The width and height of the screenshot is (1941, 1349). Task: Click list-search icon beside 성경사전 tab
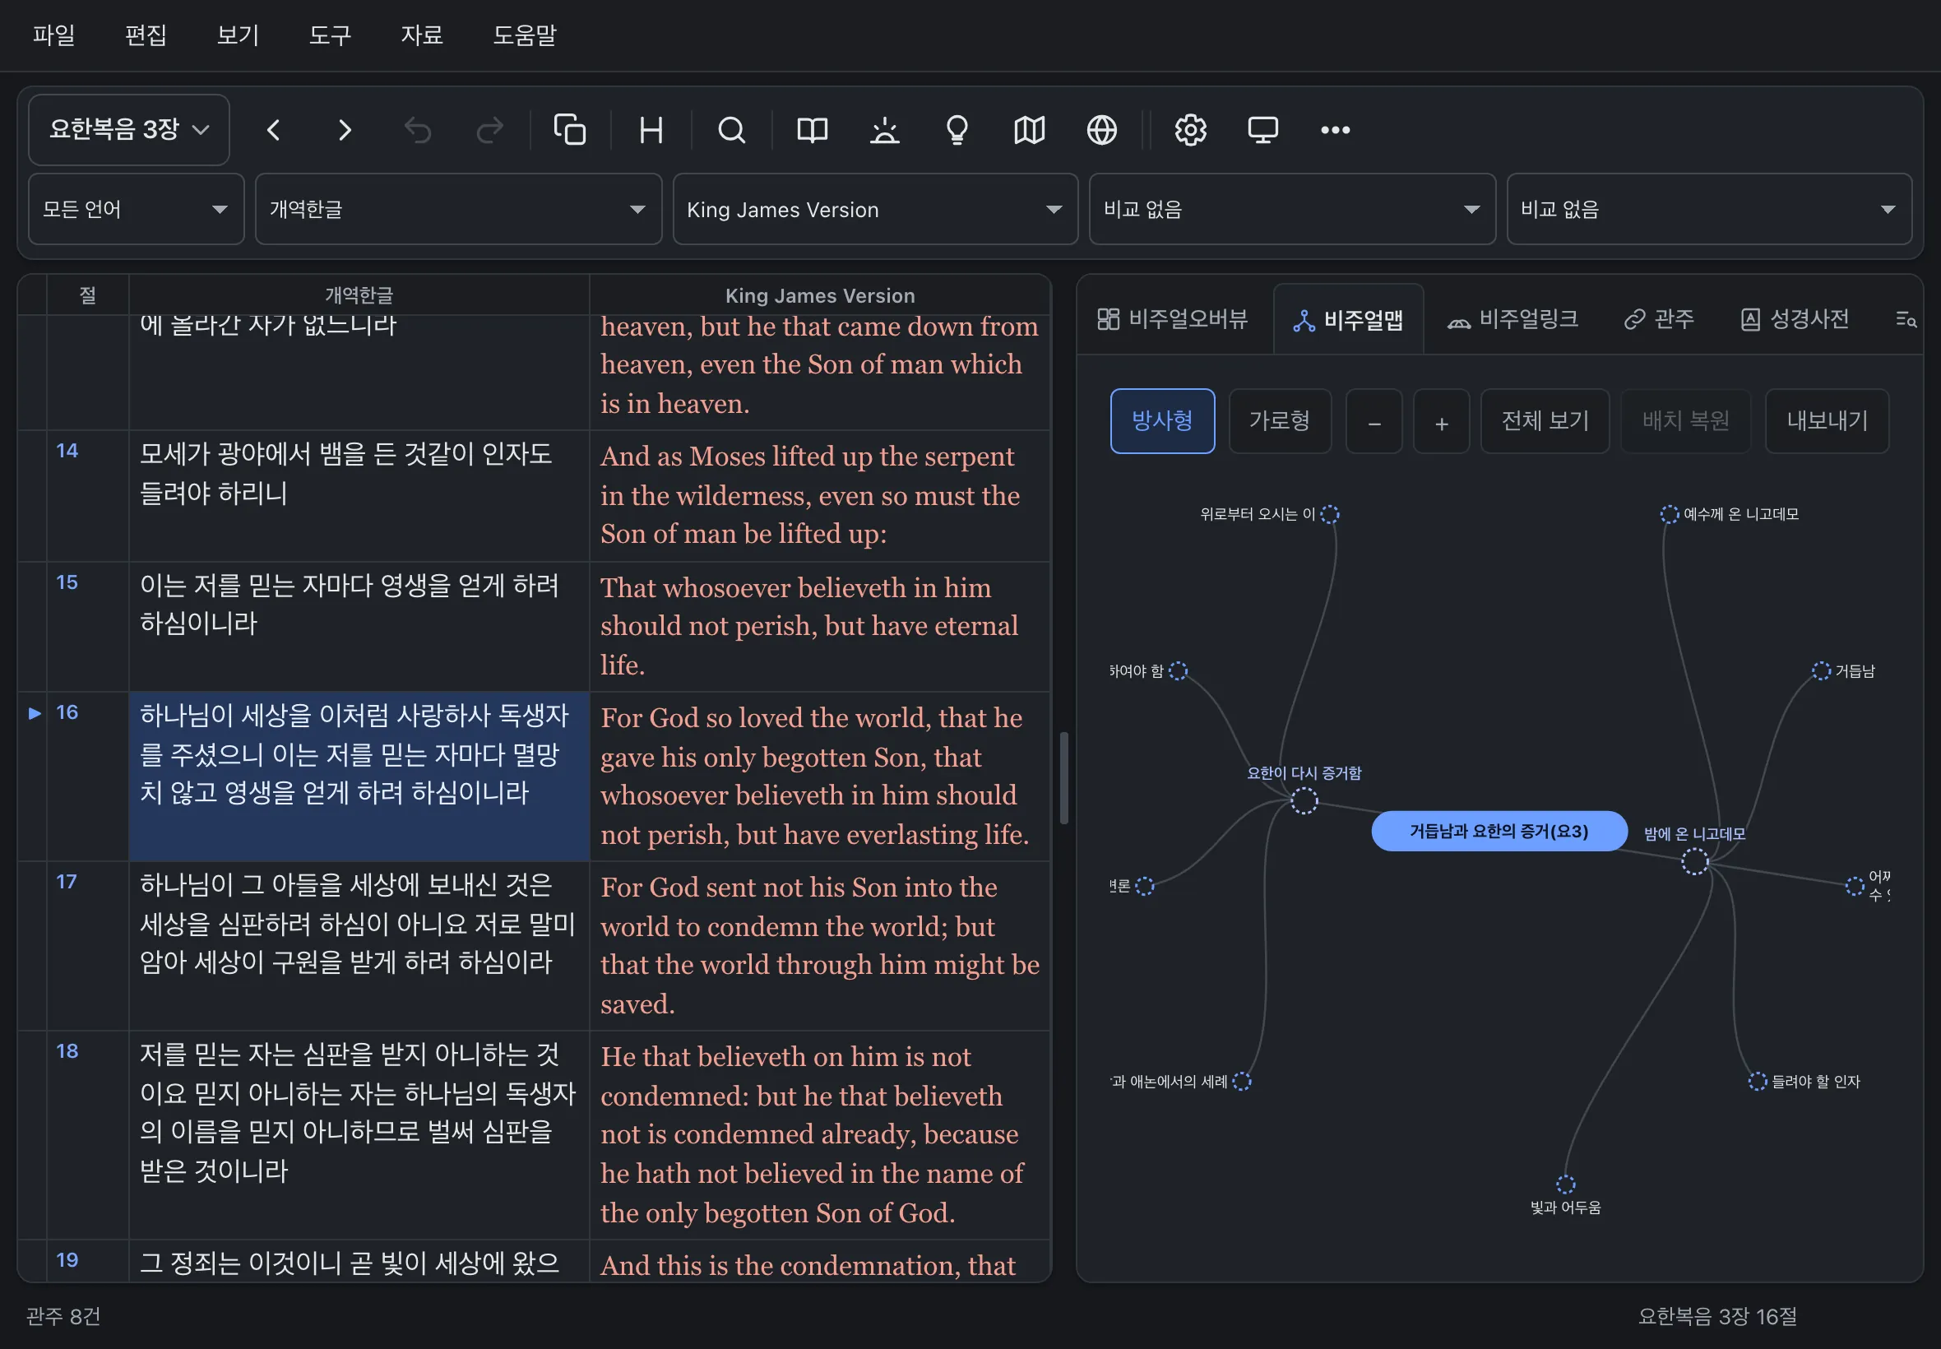pos(1906,319)
